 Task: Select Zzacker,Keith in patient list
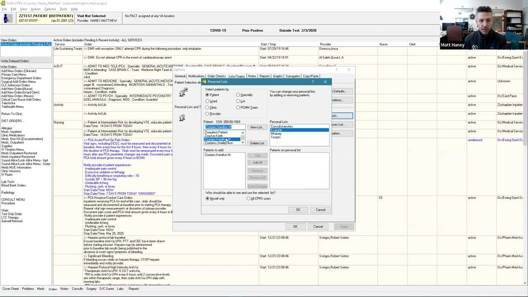pos(214,136)
